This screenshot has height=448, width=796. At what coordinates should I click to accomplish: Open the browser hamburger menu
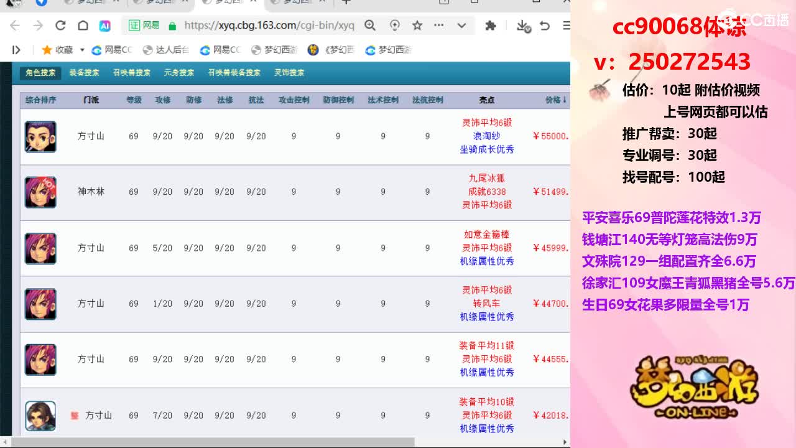coord(566,26)
